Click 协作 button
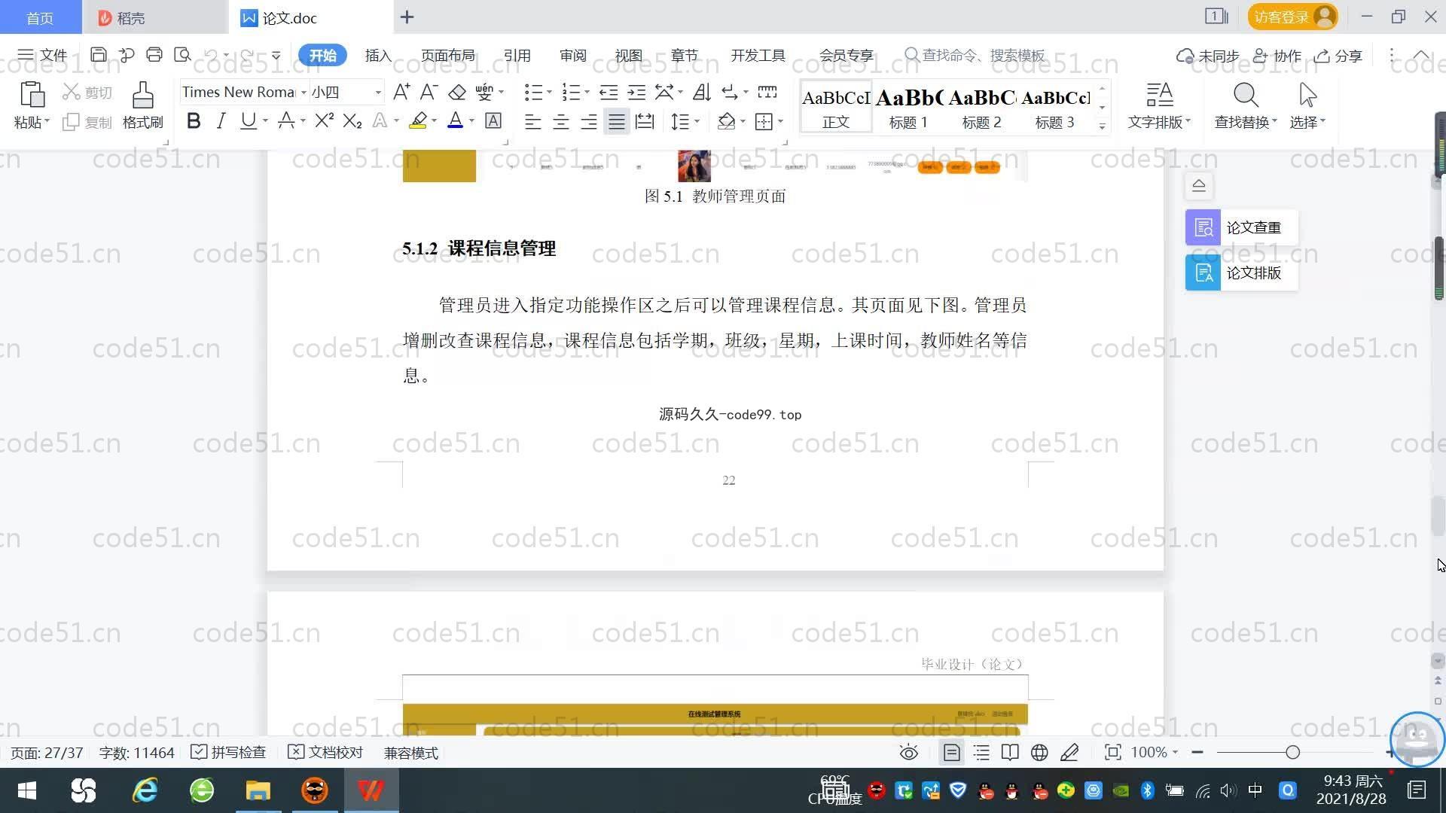The width and height of the screenshot is (1446, 813). coord(1277,56)
